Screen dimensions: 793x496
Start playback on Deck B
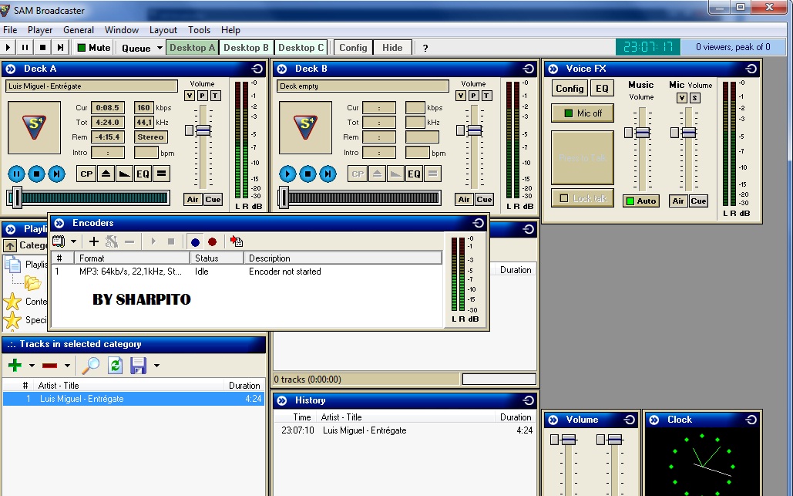pyautogui.click(x=287, y=174)
